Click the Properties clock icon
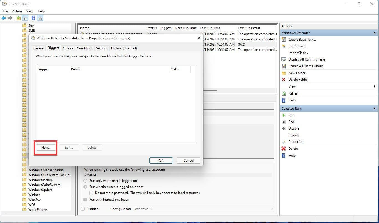379x223 pixels. pyautogui.click(x=284, y=142)
